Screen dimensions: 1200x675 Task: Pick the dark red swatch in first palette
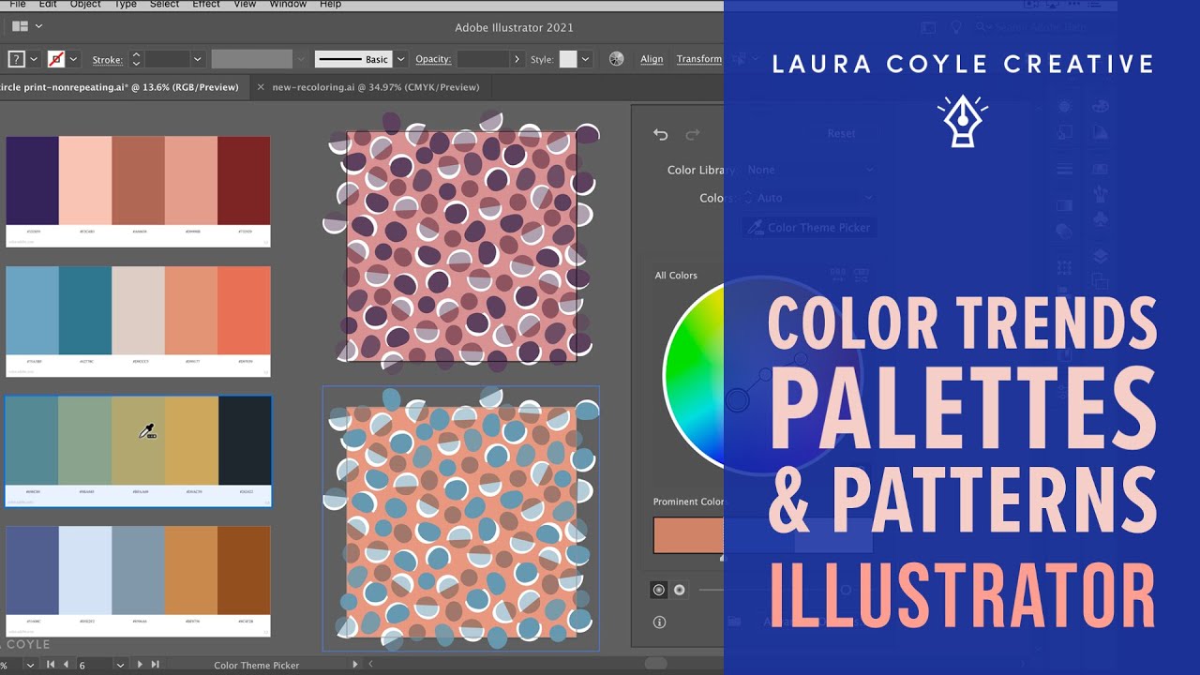[244, 180]
